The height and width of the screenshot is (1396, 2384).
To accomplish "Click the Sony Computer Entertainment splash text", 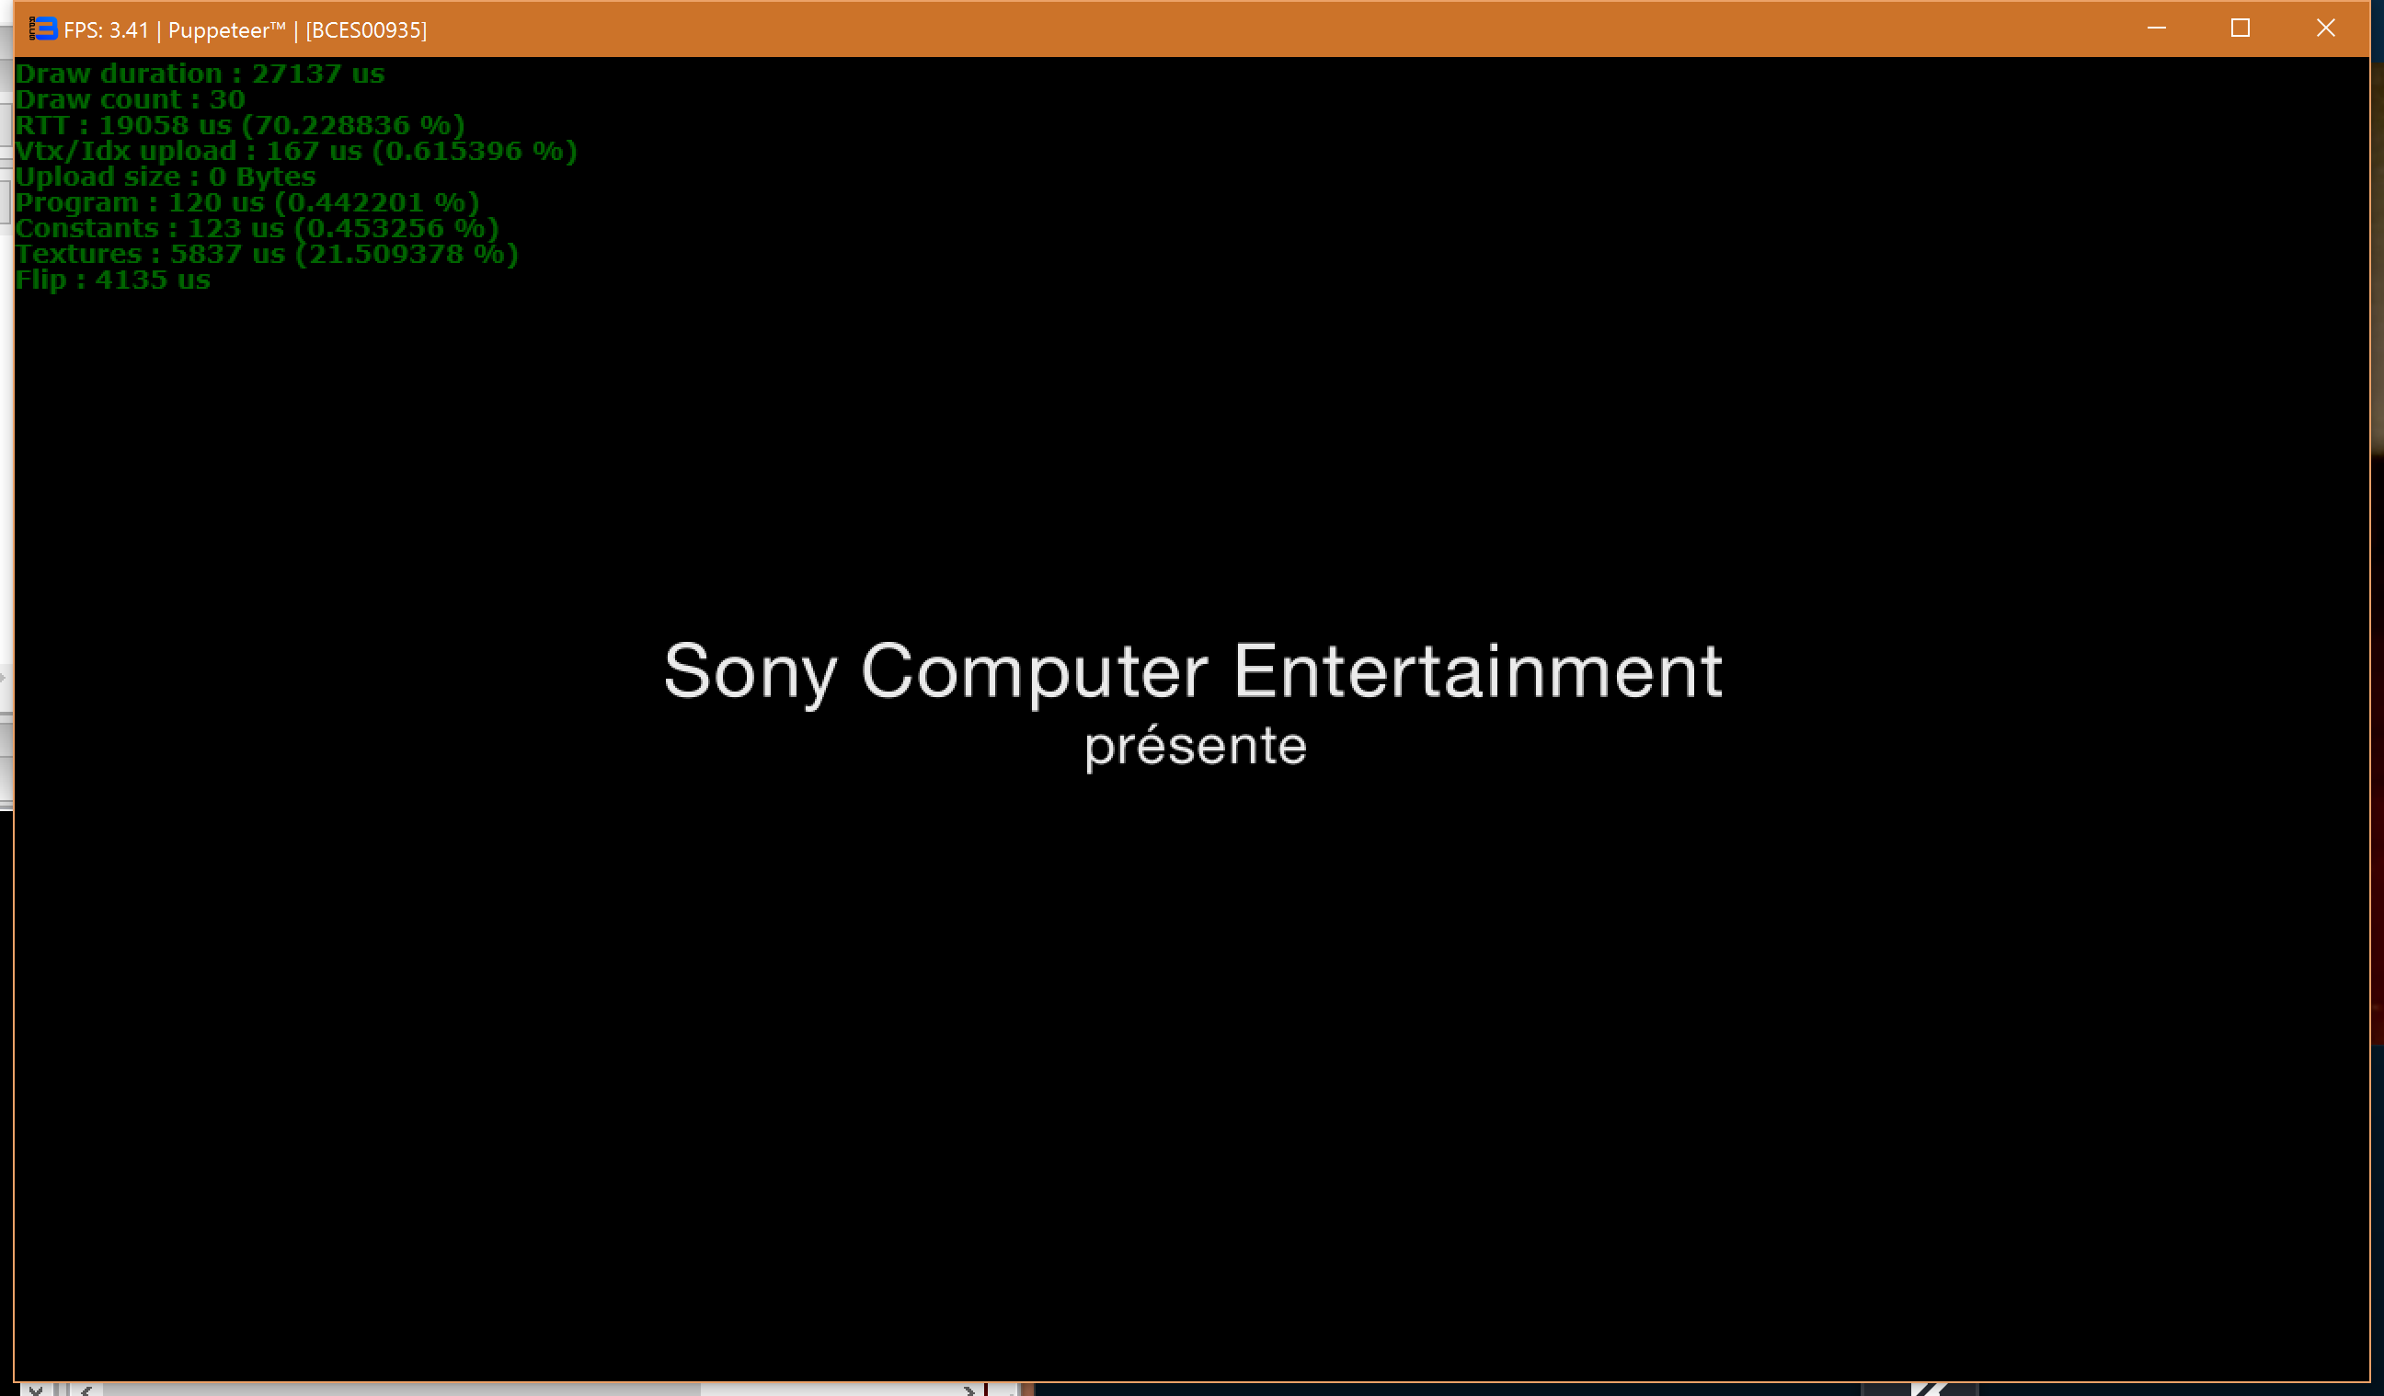I will pyautogui.click(x=1192, y=671).
